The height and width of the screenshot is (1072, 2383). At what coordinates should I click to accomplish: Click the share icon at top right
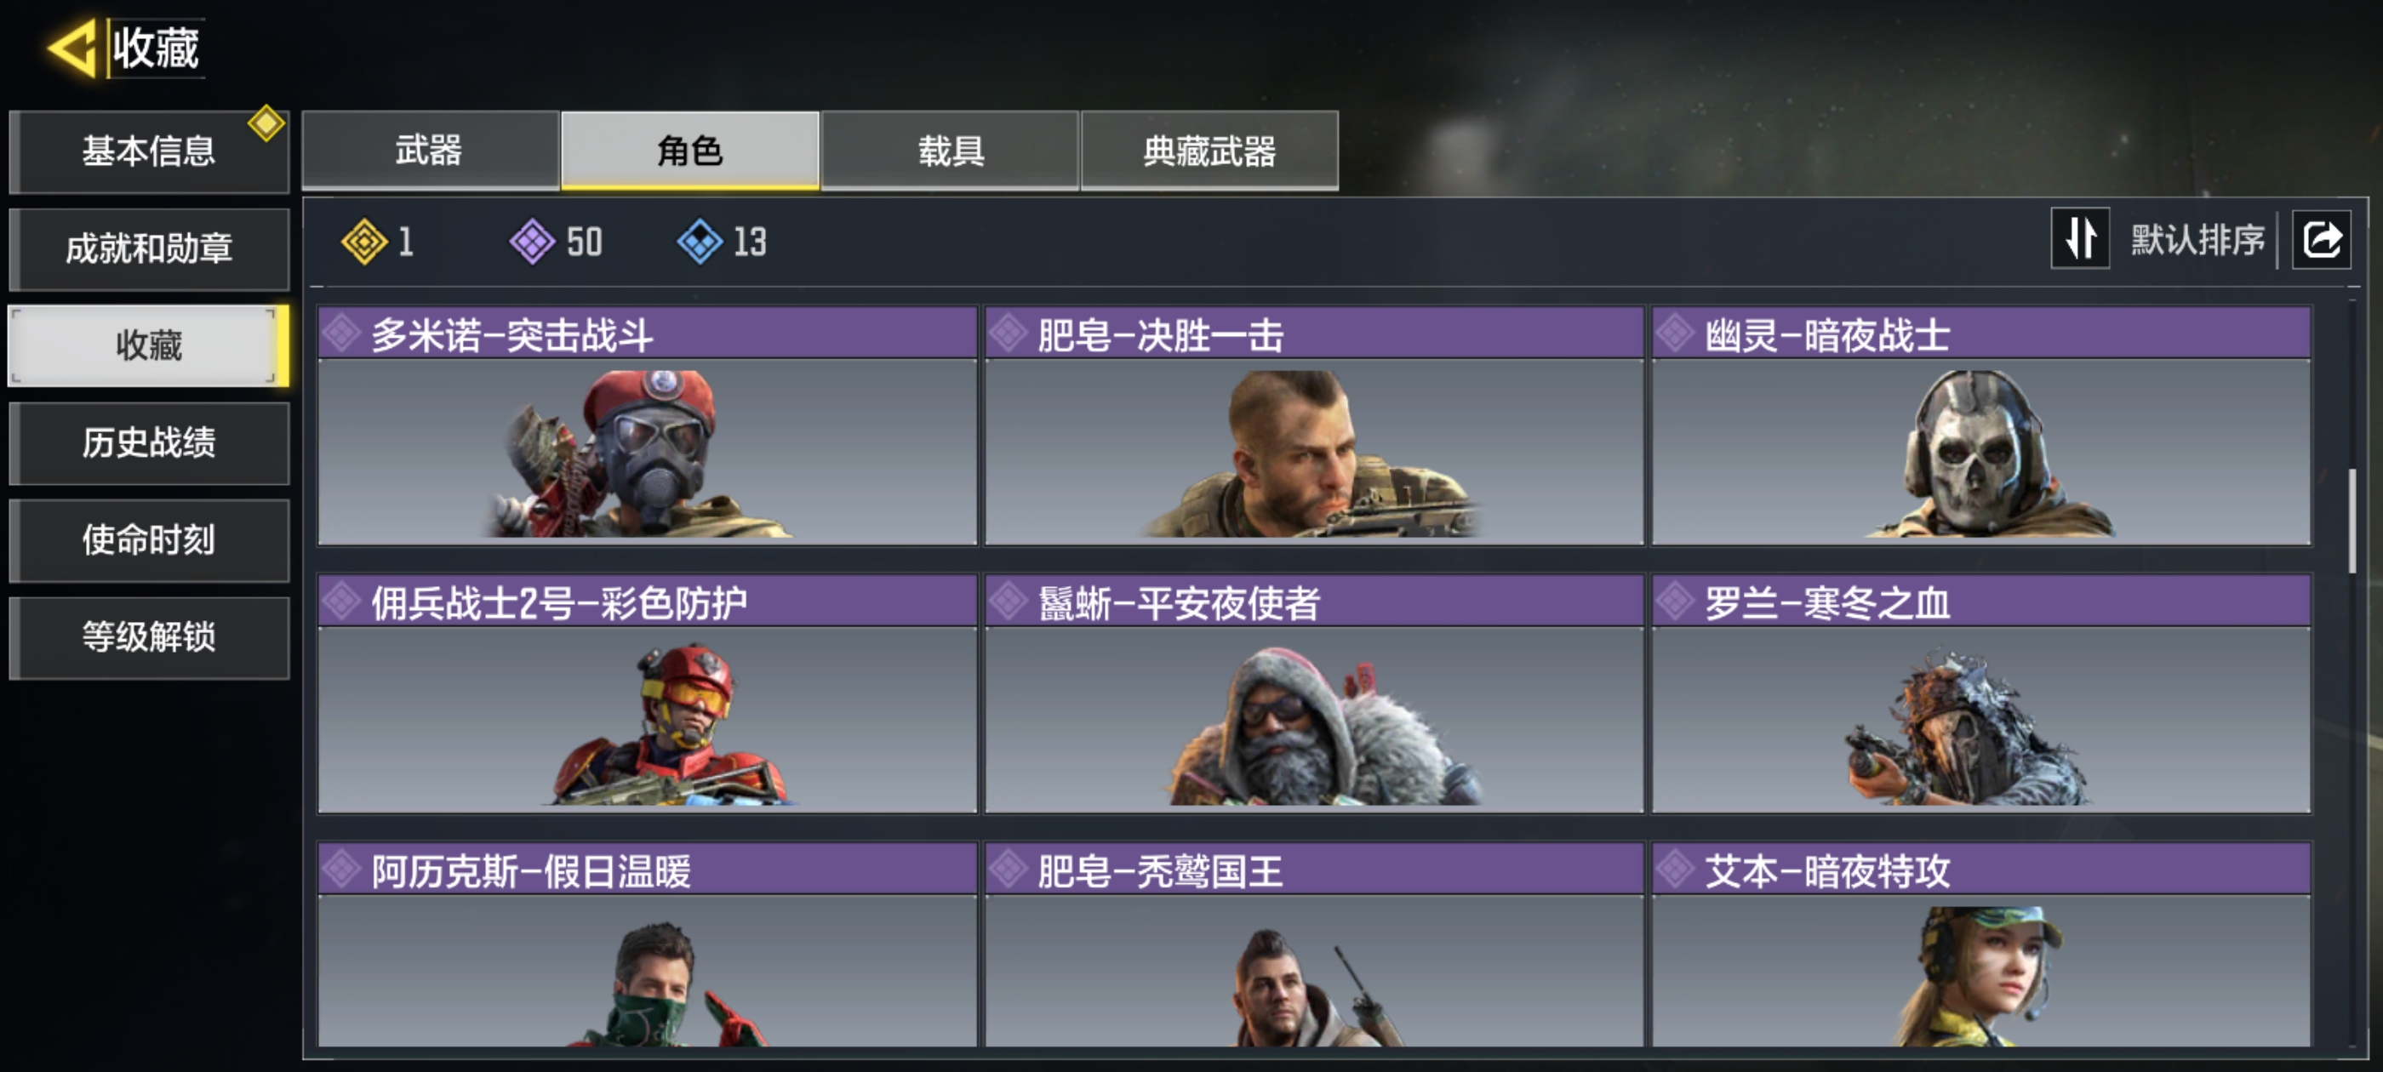[x=2321, y=240]
